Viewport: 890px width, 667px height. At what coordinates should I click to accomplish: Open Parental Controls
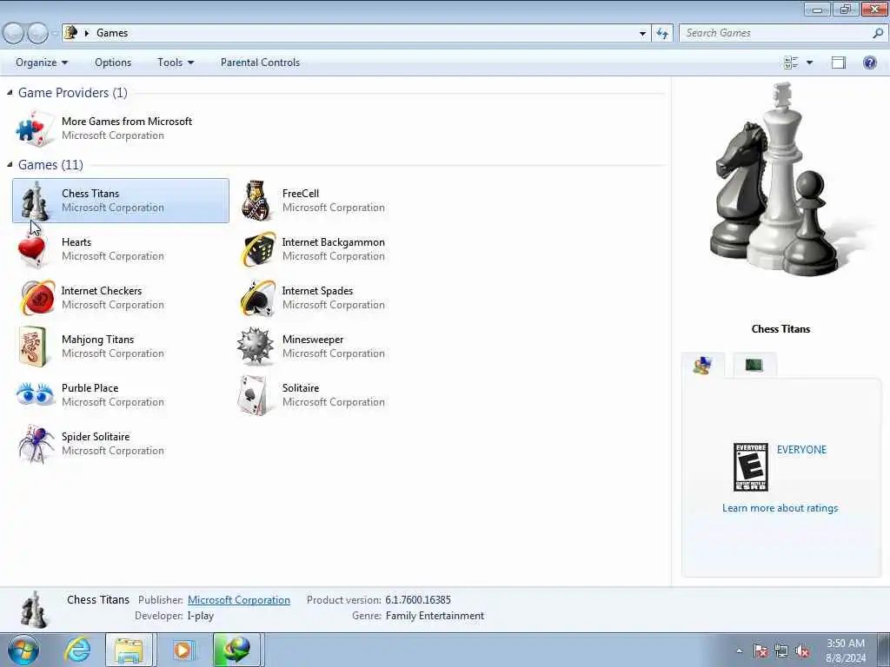coord(260,63)
